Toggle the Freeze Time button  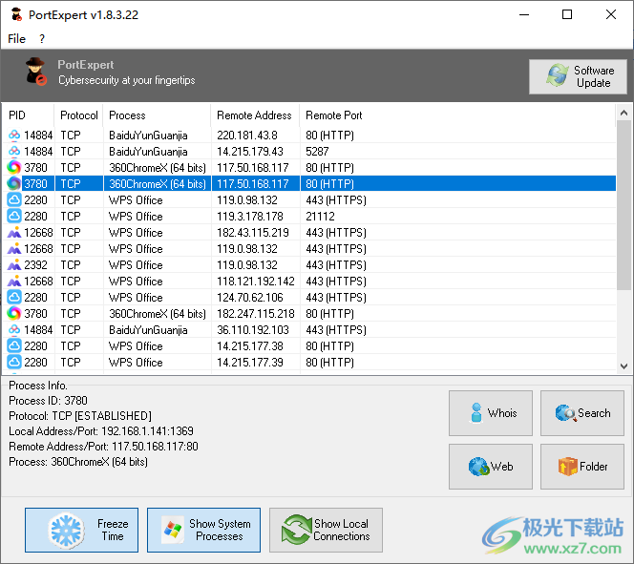(x=82, y=530)
